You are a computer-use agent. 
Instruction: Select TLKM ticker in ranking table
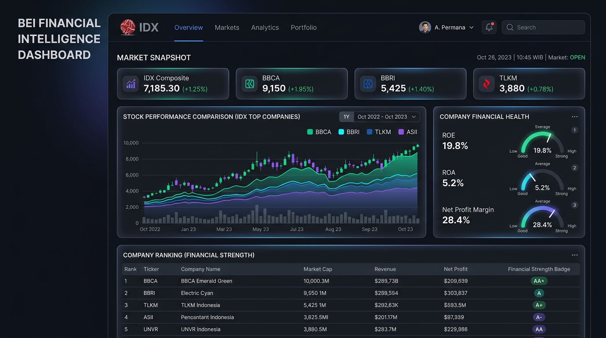[x=151, y=305]
